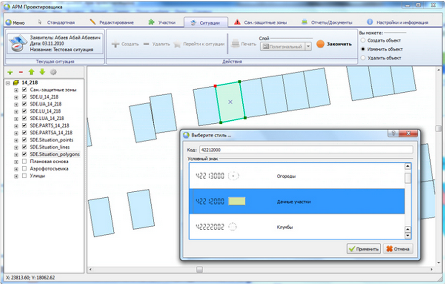Click the green plus add-layer icon
The height and width of the screenshot is (284, 445).
[x=10, y=72]
